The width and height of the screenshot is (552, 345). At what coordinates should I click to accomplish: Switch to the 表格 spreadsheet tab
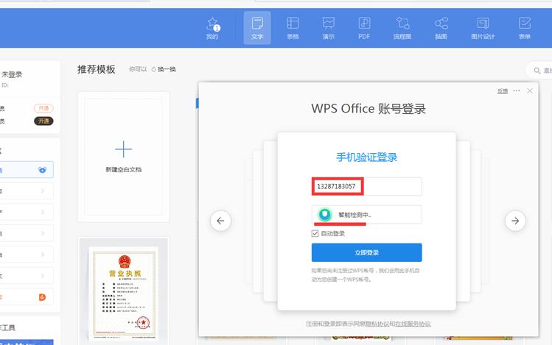pos(293,28)
